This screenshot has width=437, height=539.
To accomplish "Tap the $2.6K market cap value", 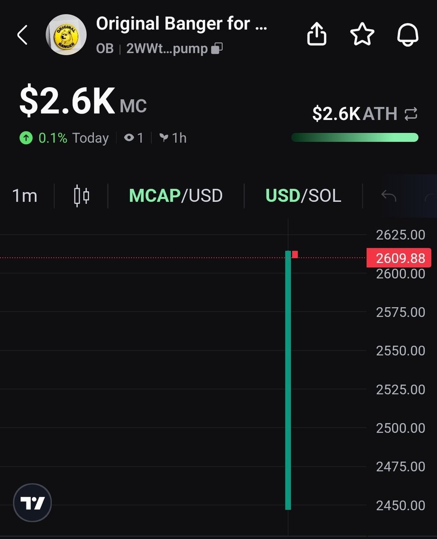I will 67,102.
